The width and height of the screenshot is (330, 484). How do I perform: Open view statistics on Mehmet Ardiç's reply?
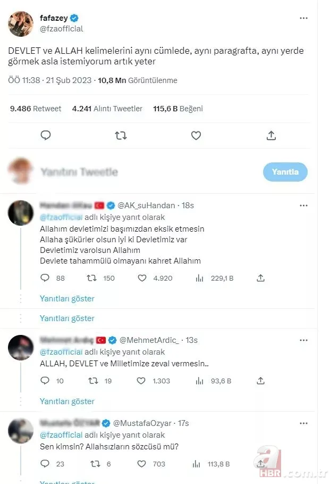point(197,380)
